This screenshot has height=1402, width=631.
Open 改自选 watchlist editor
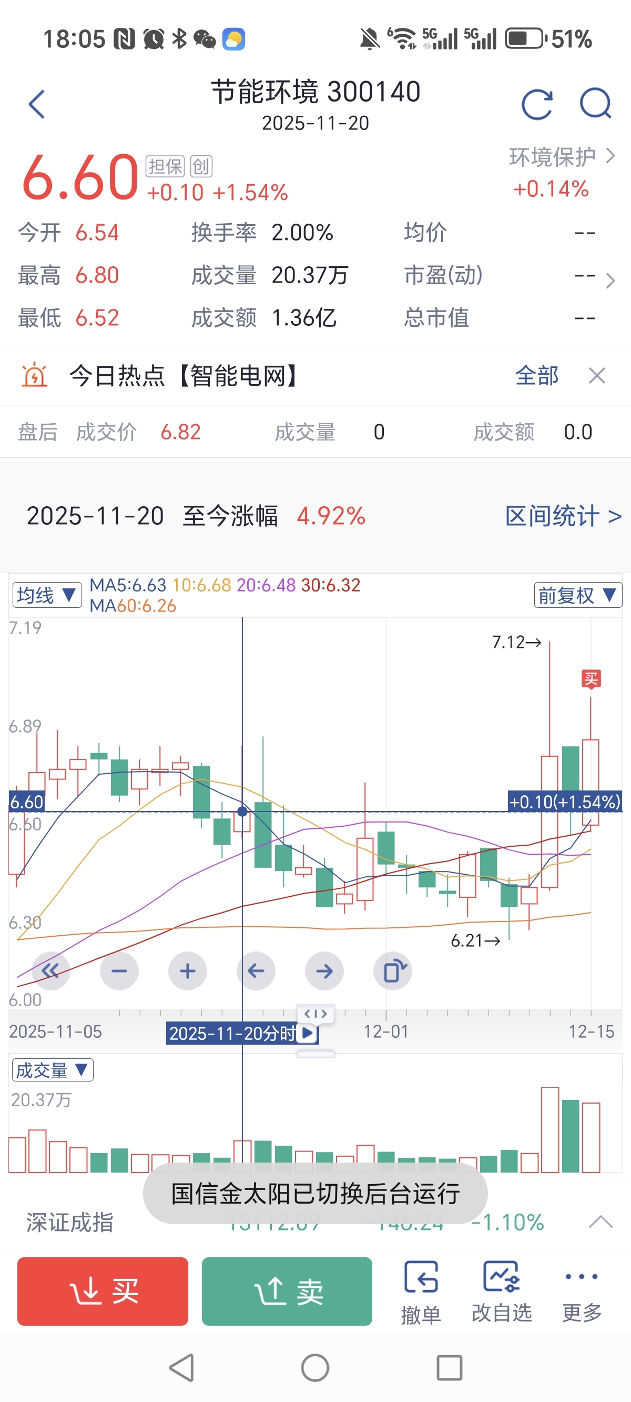click(502, 1292)
